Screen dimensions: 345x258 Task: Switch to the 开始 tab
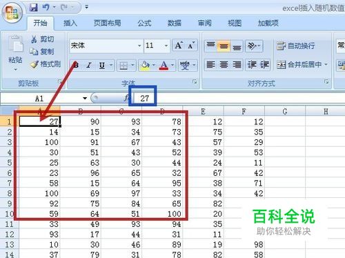click(x=40, y=23)
